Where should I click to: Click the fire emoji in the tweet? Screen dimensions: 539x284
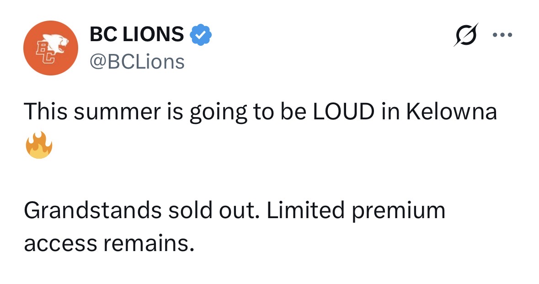(x=38, y=145)
